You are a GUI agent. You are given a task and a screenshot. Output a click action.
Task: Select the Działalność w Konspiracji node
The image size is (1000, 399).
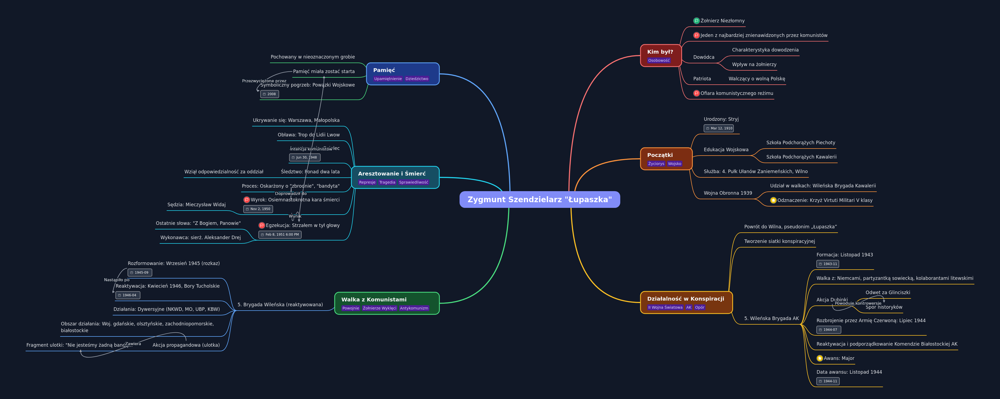click(686, 299)
